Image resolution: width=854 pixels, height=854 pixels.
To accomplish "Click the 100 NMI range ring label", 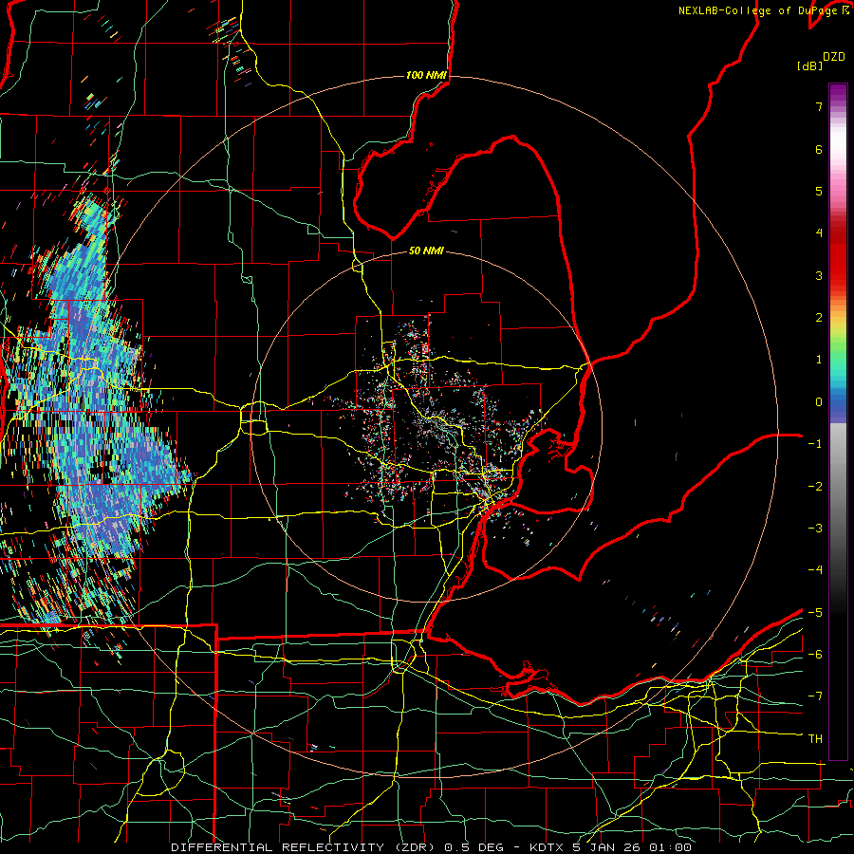I will (426, 75).
